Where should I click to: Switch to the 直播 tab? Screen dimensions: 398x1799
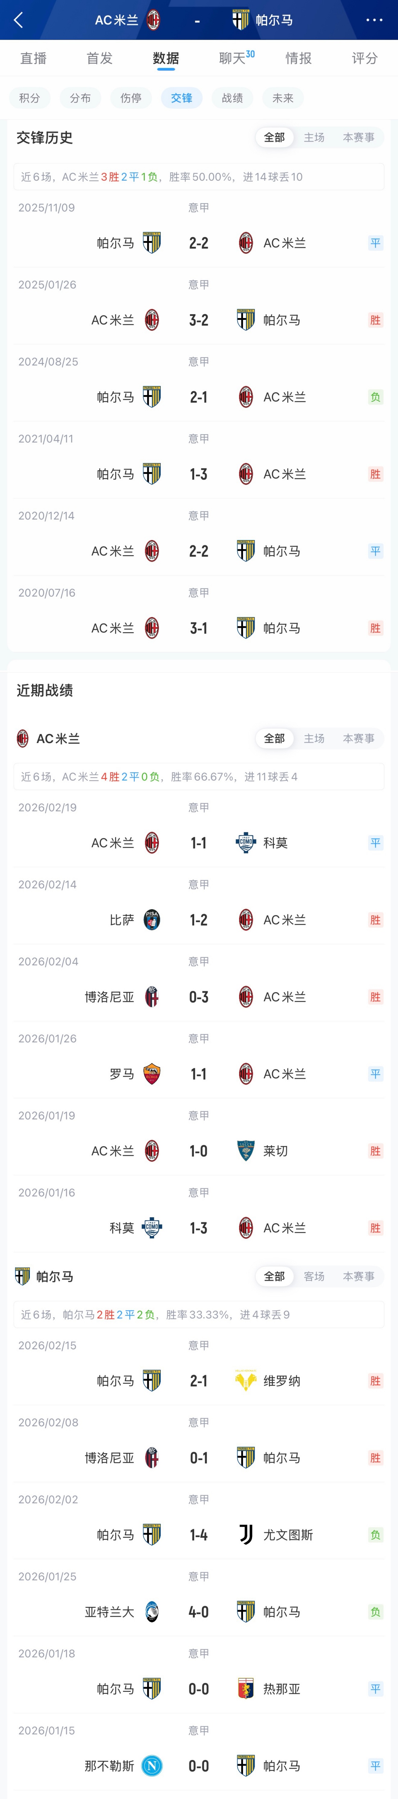[33, 58]
